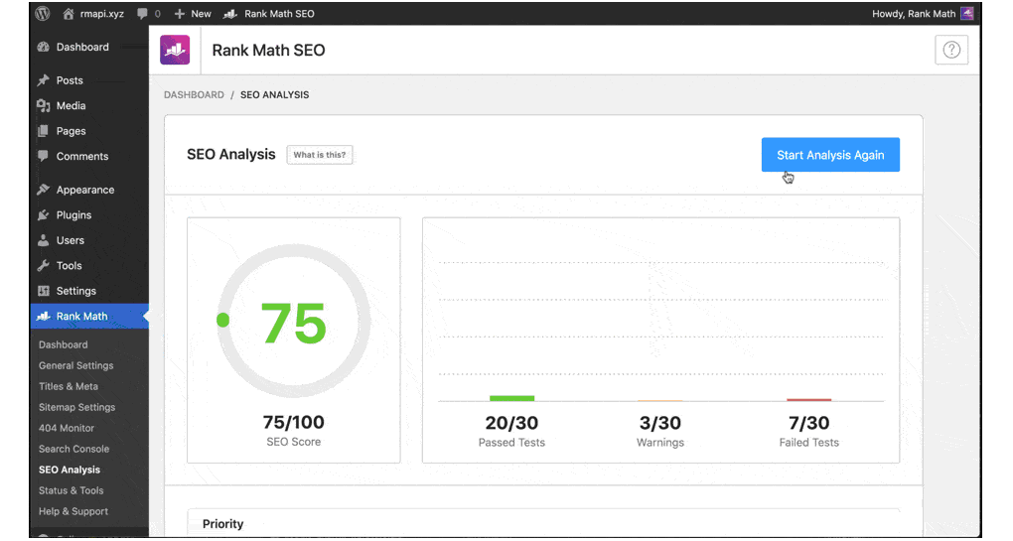1013x541 pixels.
Task: Click the user avatar beside Howdy, Rank Math
Action: tap(967, 14)
